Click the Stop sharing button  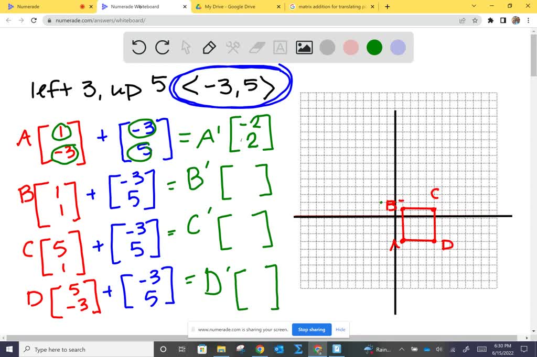tap(312, 329)
